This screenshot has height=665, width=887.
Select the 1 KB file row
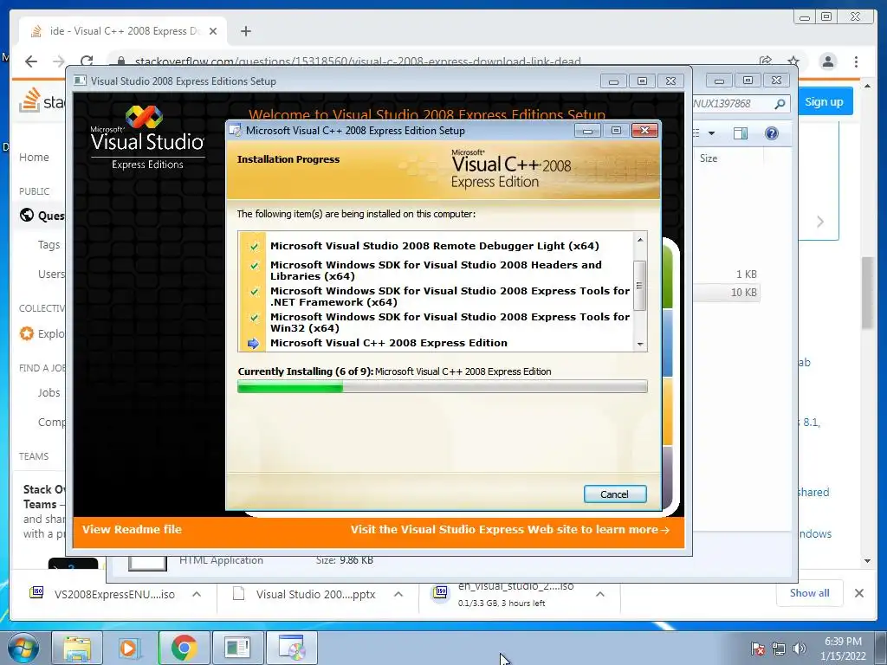coord(727,274)
